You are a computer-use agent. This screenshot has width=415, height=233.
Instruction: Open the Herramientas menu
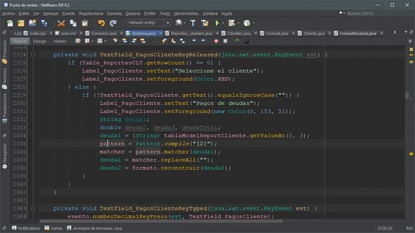click(x=186, y=14)
